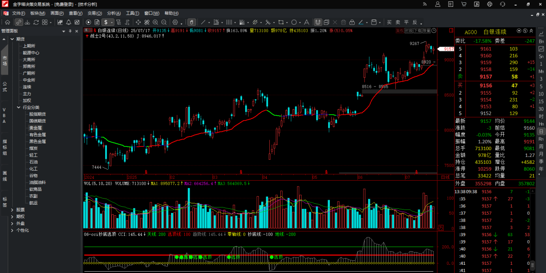Click the zoom in magnifier icon
This screenshot has height=273, width=546.
[156, 22]
